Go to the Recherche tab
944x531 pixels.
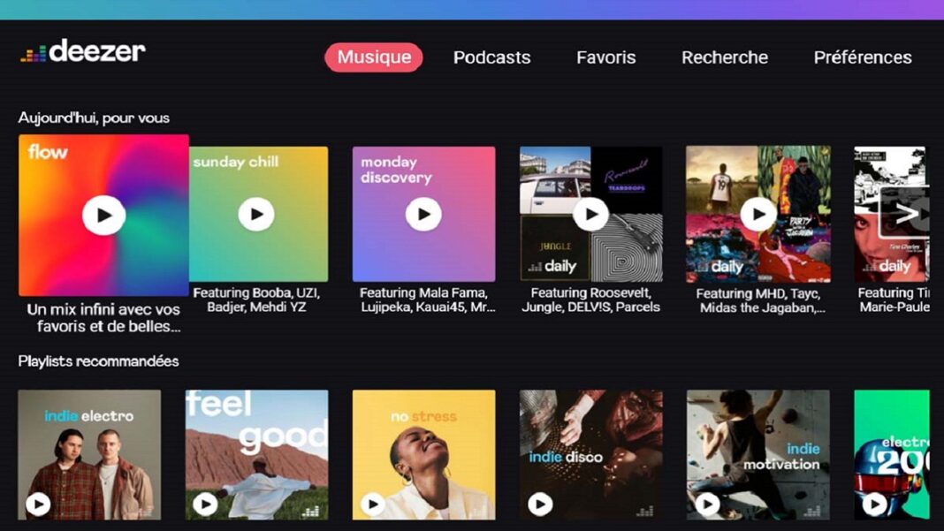724,57
